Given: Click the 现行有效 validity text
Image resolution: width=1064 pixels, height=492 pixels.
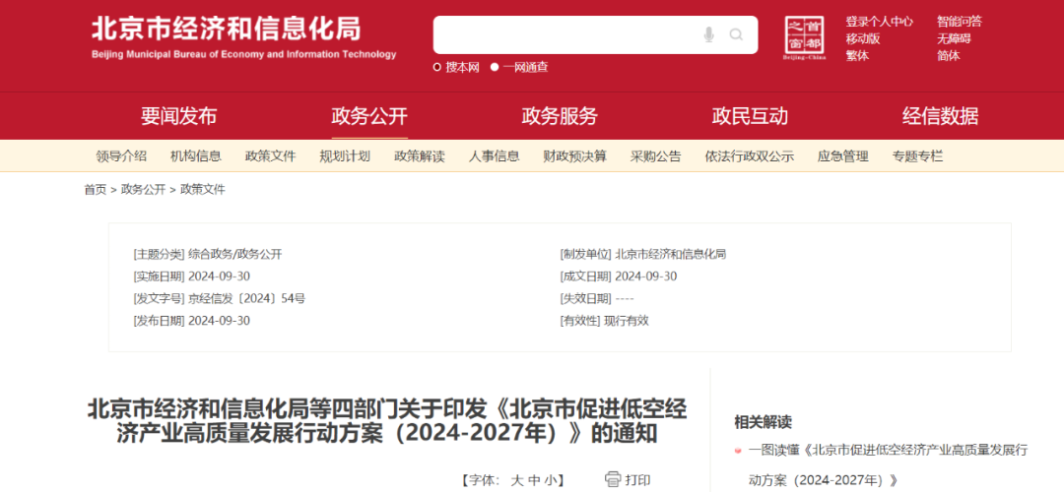Looking at the screenshot, I should [x=627, y=321].
